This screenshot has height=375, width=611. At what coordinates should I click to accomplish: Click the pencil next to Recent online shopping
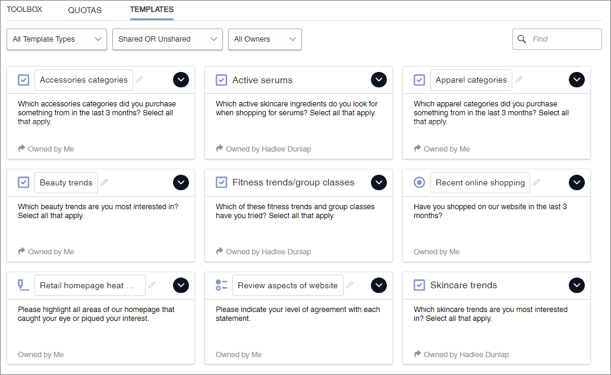[x=537, y=182]
